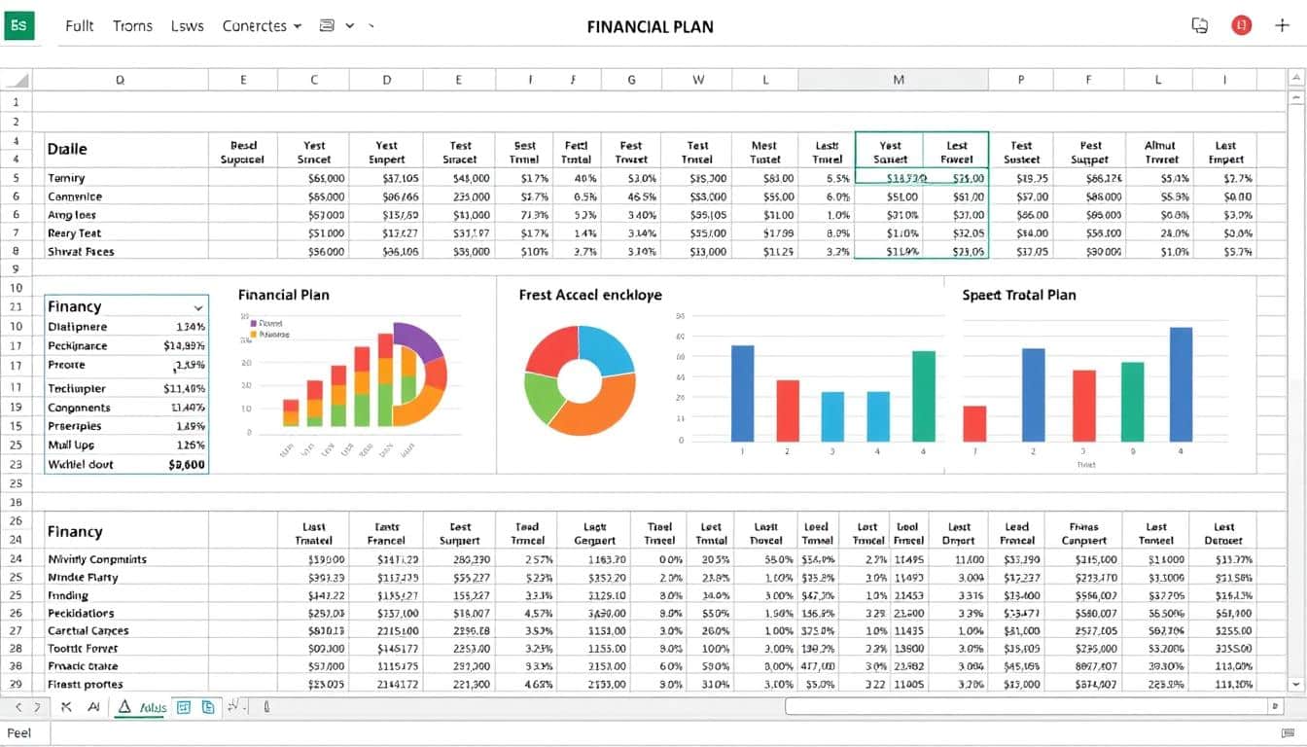The height and width of the screenshot is (747, 1307).
Task: Click the select-all corner triangle
Action: [17, 82]
